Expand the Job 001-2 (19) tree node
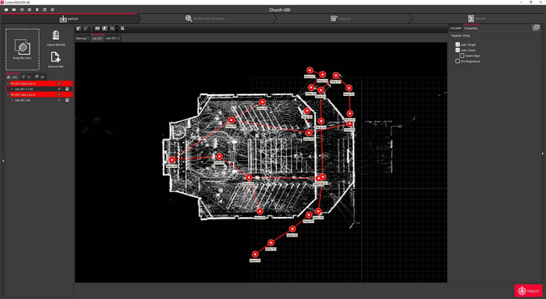This screenshot has height=299, width=546. pos(12,89)
